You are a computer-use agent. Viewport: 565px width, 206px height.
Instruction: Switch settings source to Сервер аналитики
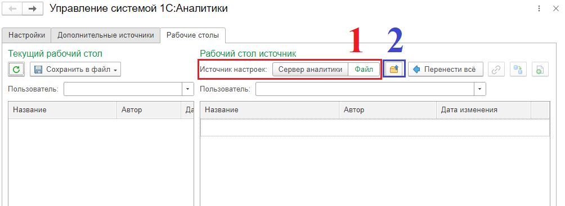click(x=310, y=70)
